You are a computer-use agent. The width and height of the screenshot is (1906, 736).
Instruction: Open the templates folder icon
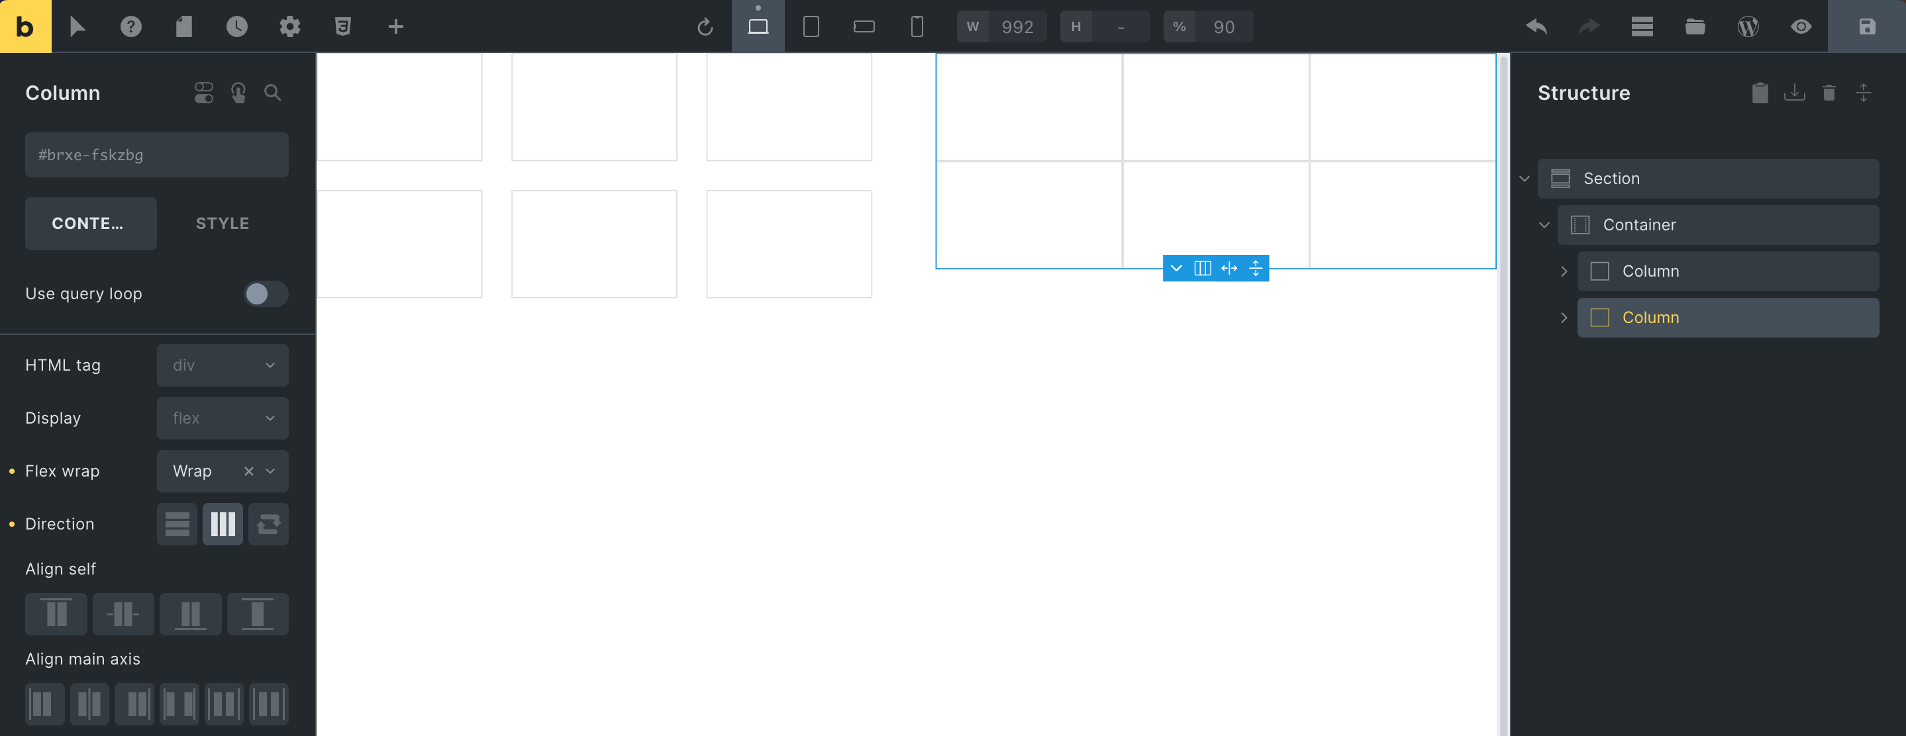(x=1695, y=26)
